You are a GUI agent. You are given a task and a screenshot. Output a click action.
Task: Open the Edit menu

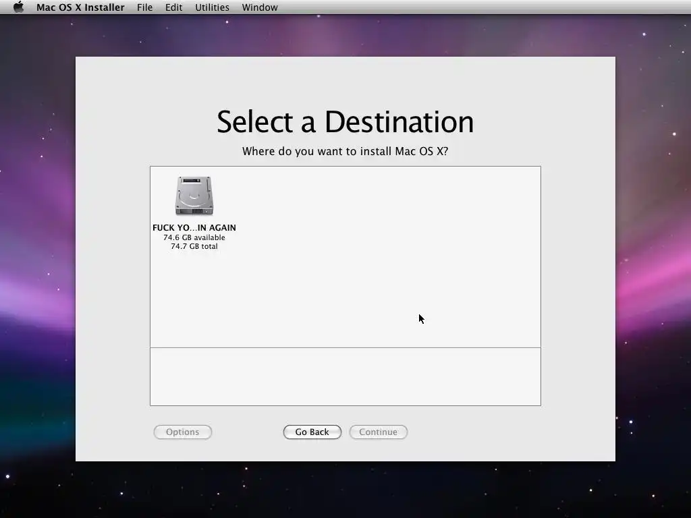point(173,7)
